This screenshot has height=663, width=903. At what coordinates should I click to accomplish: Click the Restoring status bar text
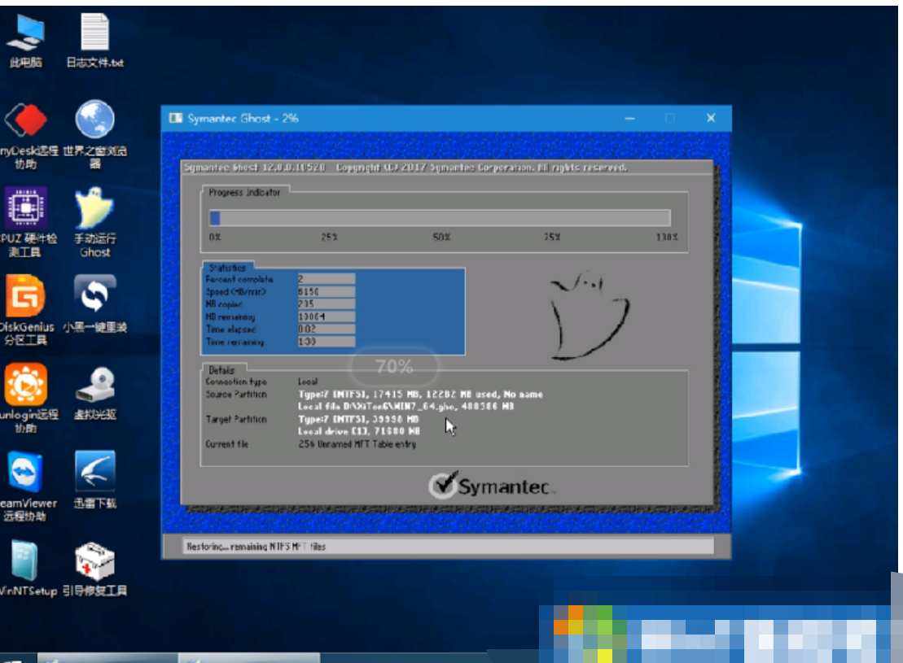click(x=256, y=547)
